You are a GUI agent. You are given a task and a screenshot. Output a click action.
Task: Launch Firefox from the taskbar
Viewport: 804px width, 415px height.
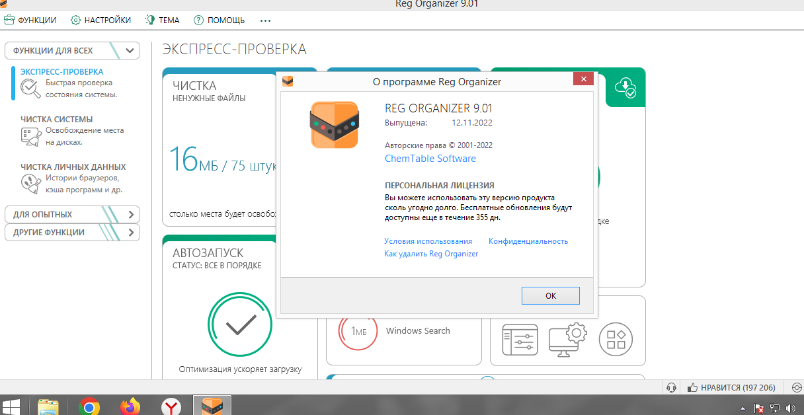coord(130,406)
